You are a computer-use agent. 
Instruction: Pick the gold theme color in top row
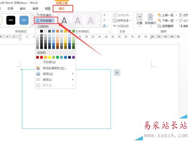click(65, 31)
